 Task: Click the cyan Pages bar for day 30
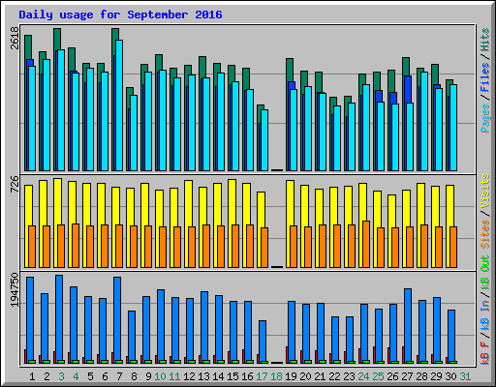(453, 128)
